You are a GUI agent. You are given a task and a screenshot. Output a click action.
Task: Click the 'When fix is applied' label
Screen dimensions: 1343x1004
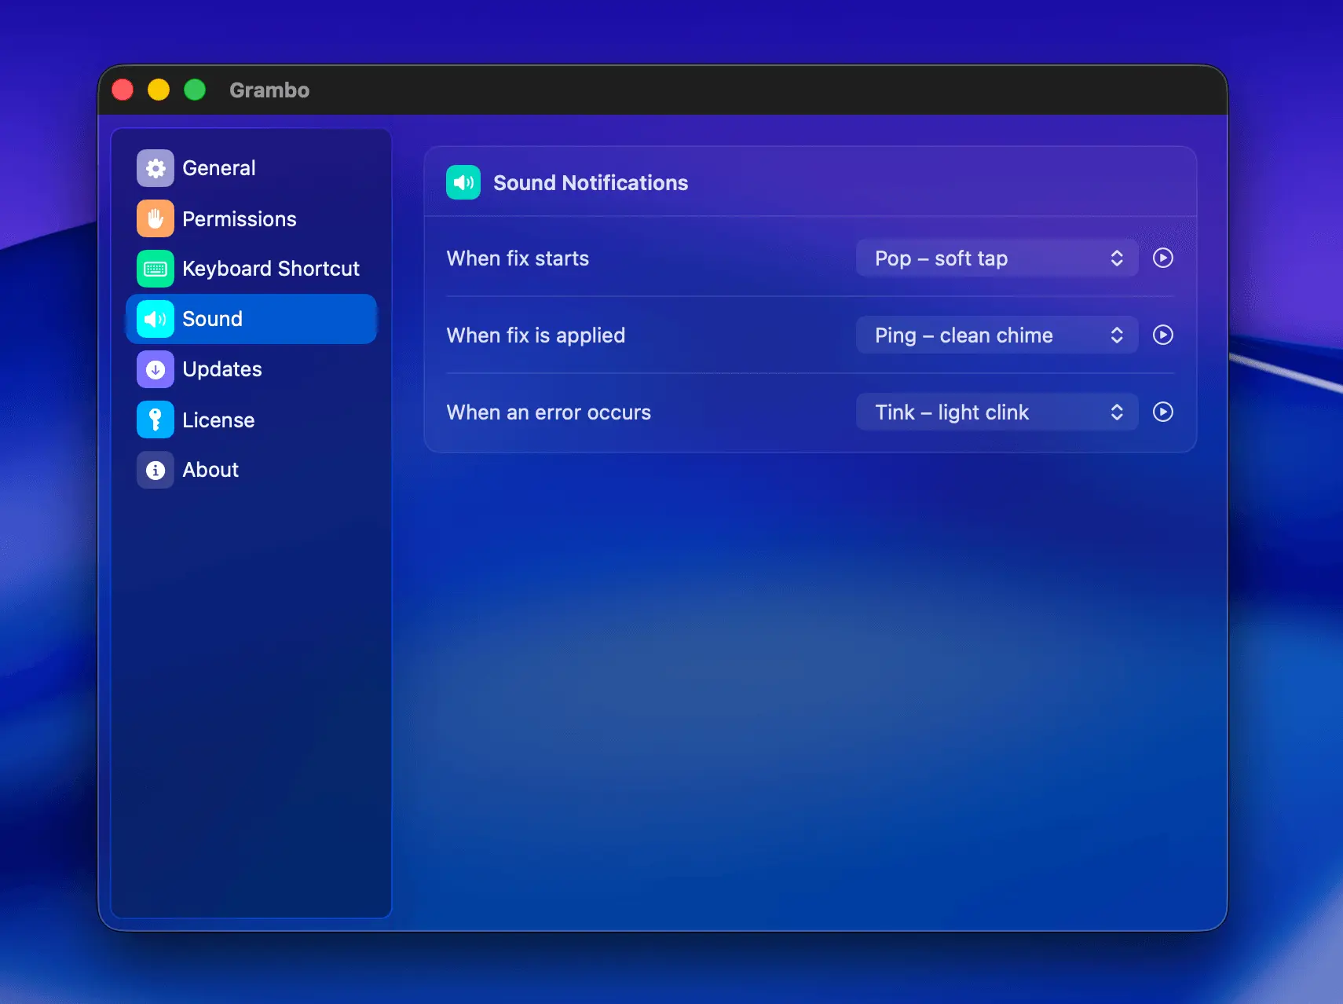[536, 335]
